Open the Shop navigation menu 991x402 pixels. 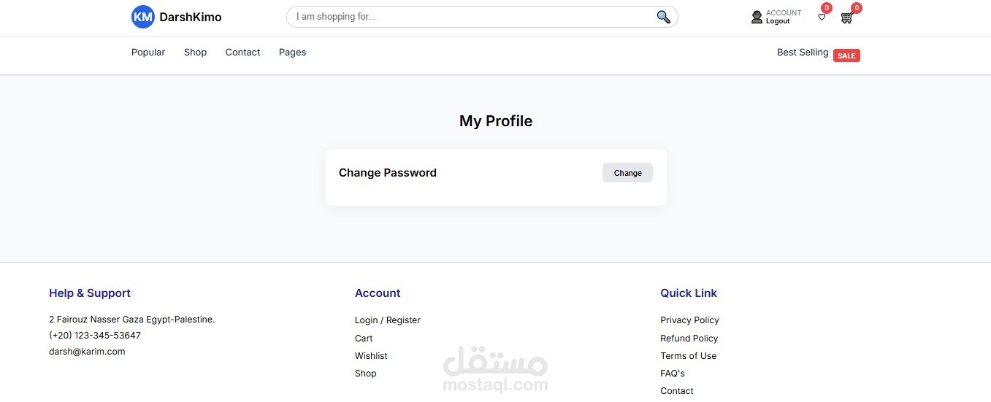[195, 53]
